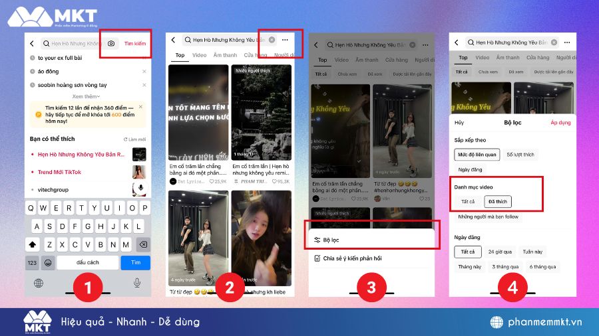The image size is (599, 336).
Task: Remove 'soobin hoàng sơn vòng tay' history entry
Action: [x=144, y=85]
